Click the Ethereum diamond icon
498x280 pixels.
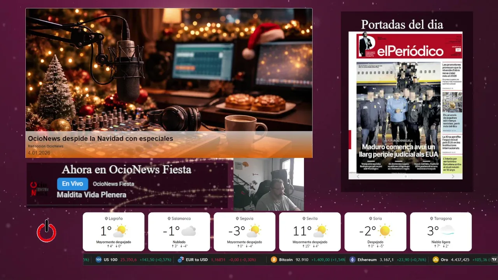[x=352, y=259]
